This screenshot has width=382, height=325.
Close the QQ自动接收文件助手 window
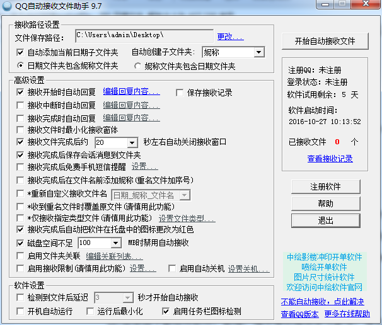pos(366,4)
